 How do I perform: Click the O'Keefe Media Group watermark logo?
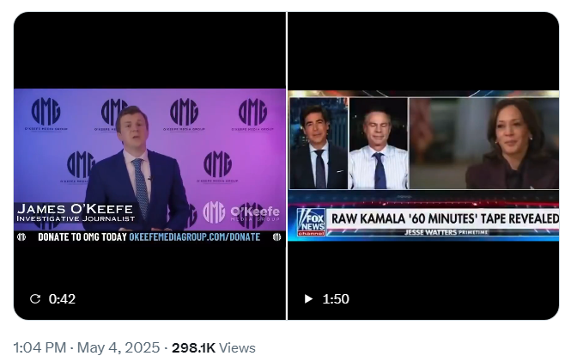241,212
